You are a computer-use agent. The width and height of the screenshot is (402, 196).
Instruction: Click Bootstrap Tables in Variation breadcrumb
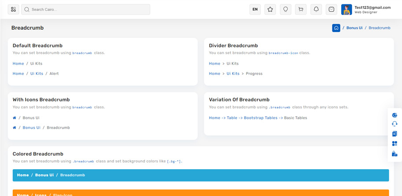(x=261, y=118)
